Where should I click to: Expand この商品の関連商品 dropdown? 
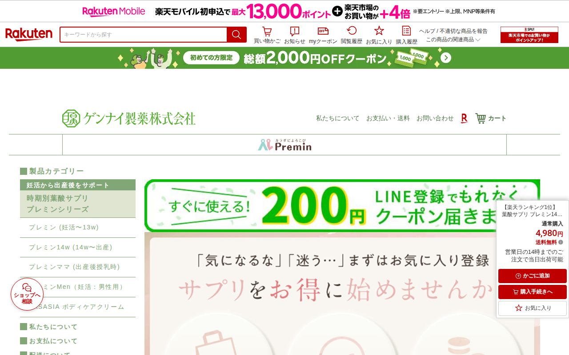click(453, 39)
